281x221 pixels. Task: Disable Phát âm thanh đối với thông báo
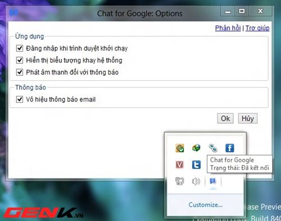tap(20, 72)
